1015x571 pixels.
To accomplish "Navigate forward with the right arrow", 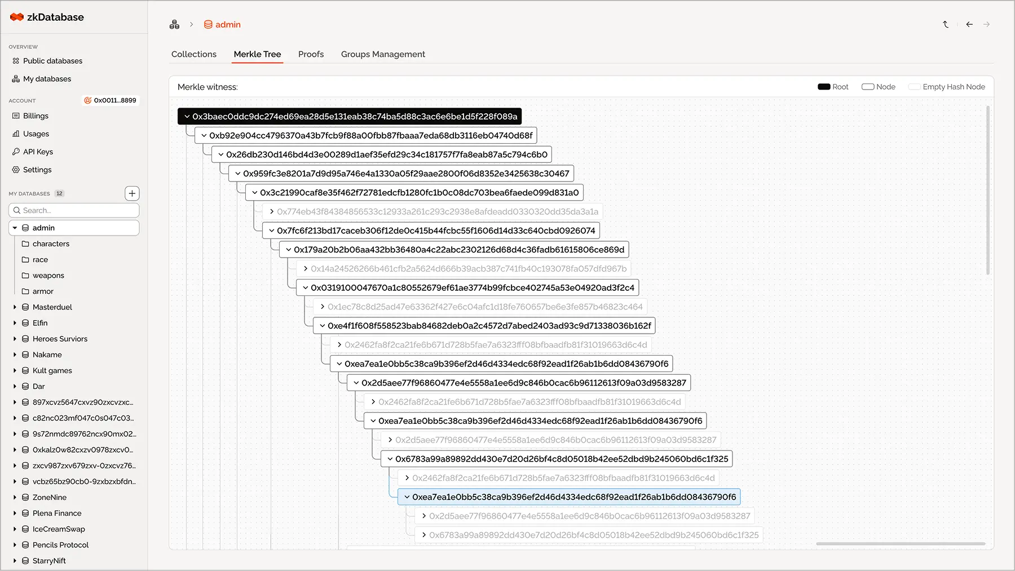I will [x=986, y=24].
